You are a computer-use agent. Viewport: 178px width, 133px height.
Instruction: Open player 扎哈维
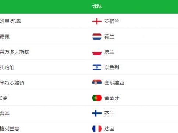[7, 67]
